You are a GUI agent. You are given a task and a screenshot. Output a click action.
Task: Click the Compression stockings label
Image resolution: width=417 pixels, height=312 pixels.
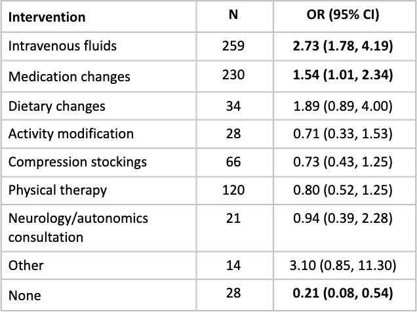[x=77, y=162]
